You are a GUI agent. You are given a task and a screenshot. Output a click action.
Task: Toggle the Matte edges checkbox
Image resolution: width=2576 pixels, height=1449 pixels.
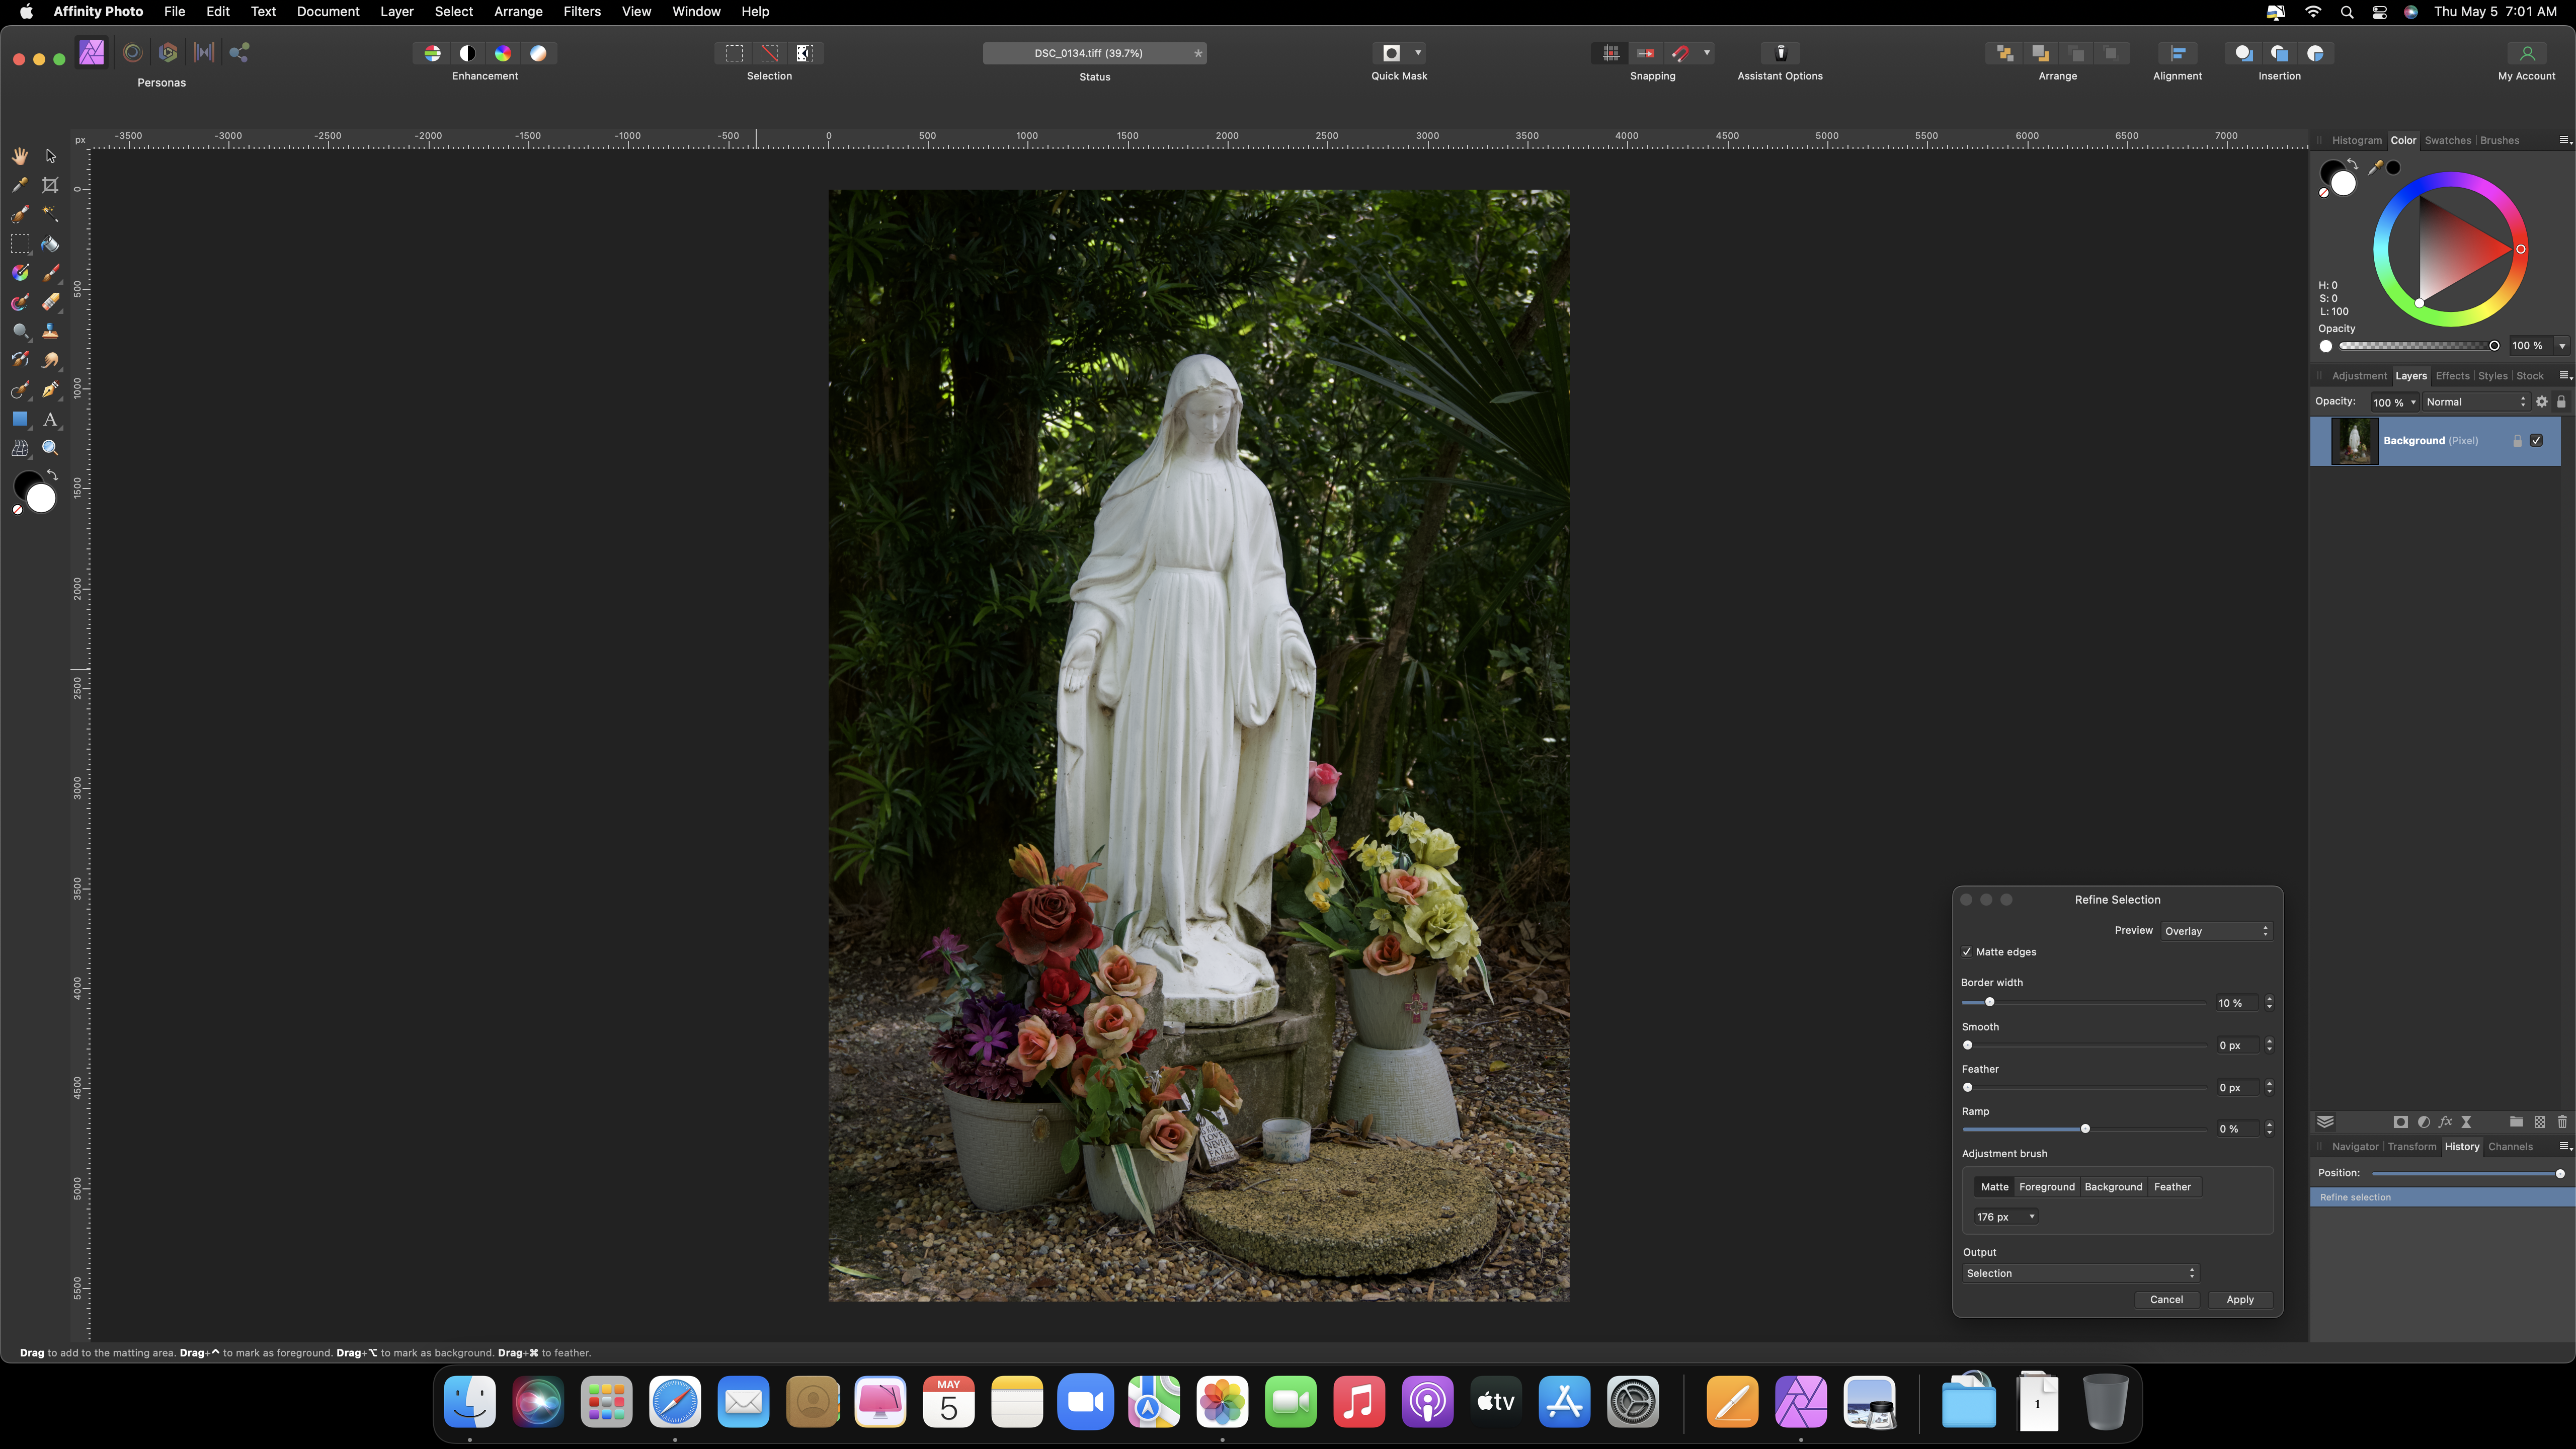1967,952
